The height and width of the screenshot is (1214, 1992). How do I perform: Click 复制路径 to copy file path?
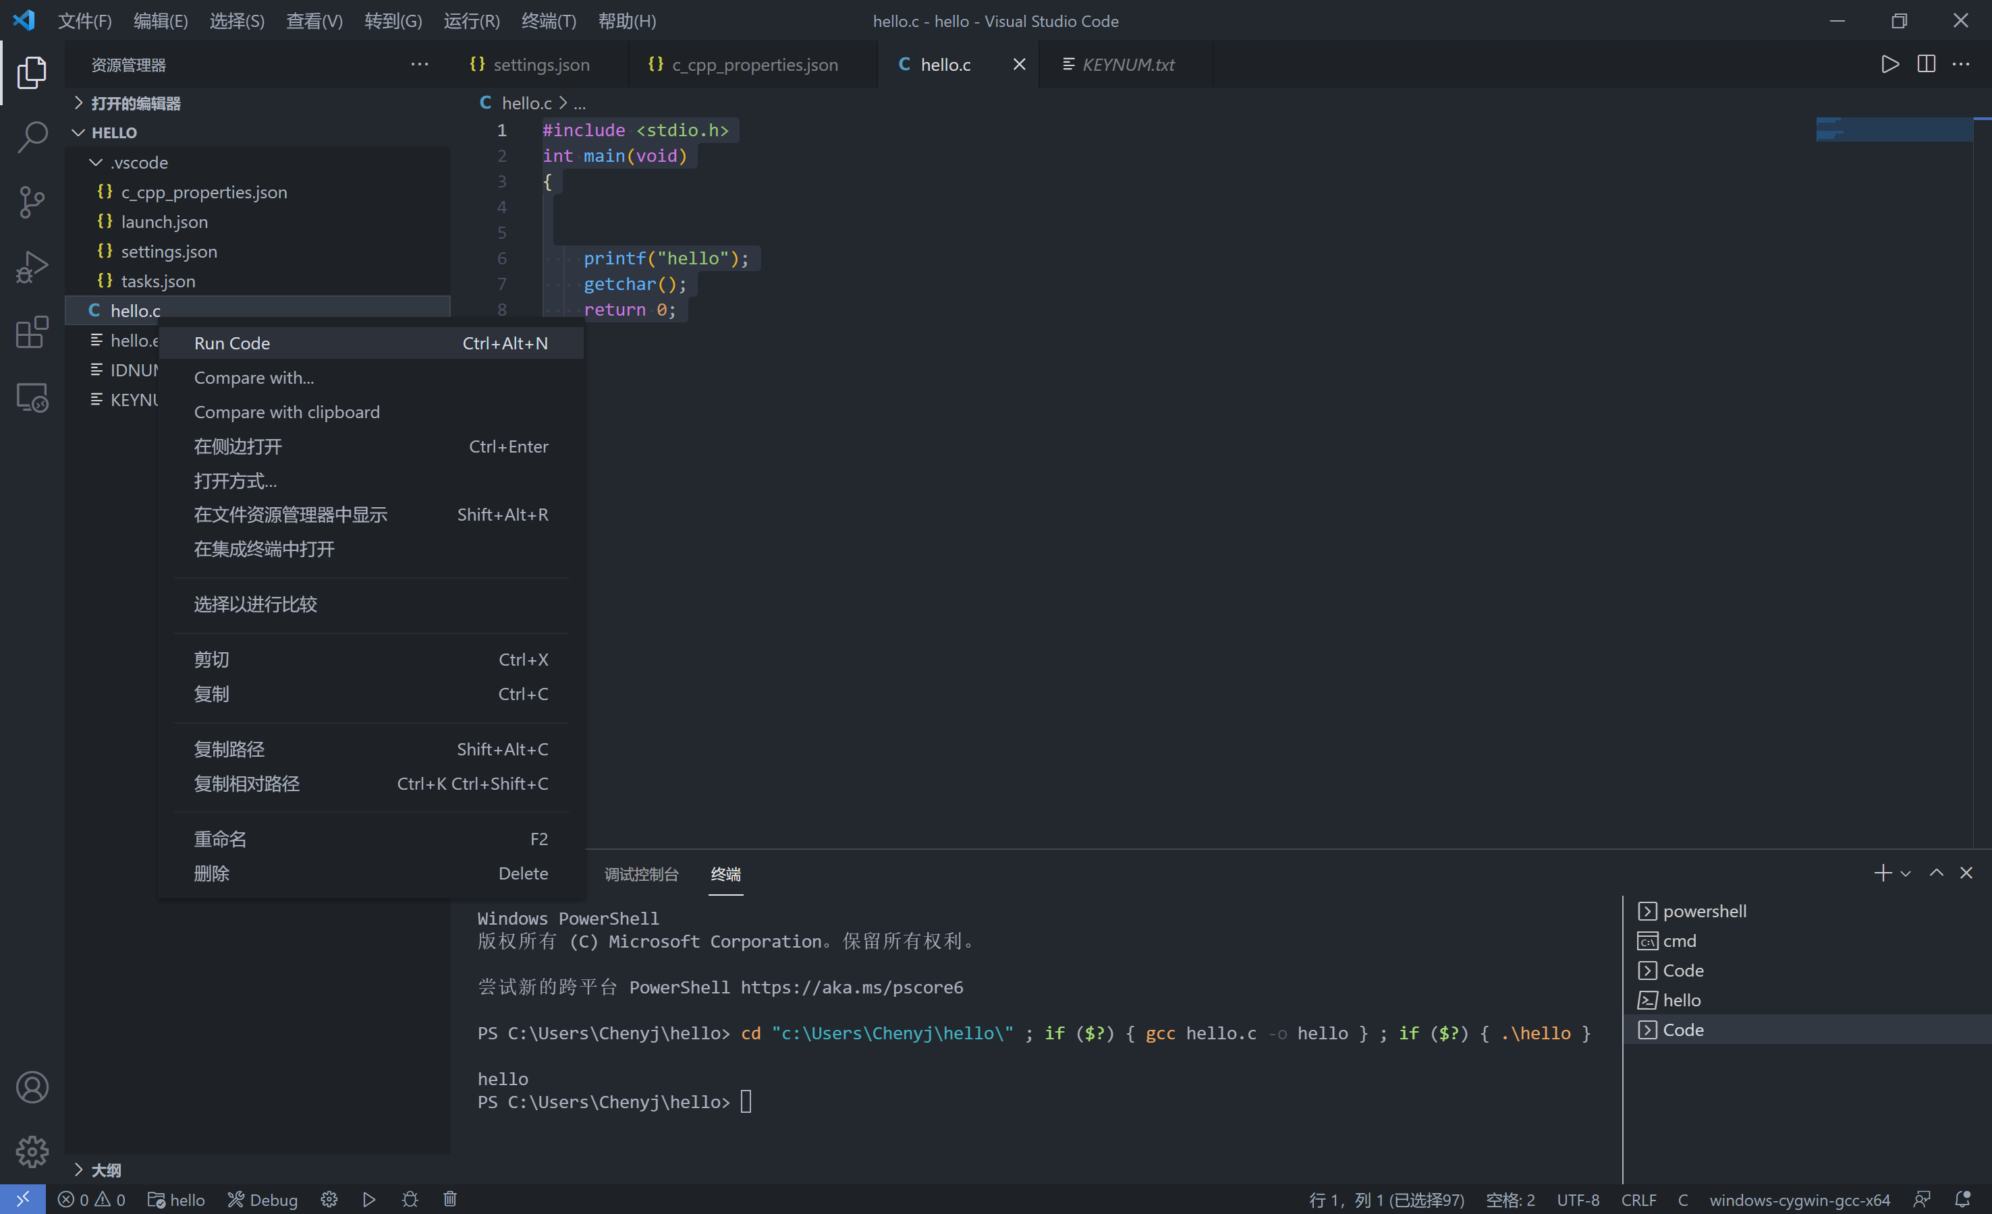click(227, 749)
